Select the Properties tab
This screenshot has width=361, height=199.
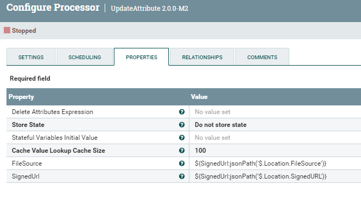pos(141,57)
